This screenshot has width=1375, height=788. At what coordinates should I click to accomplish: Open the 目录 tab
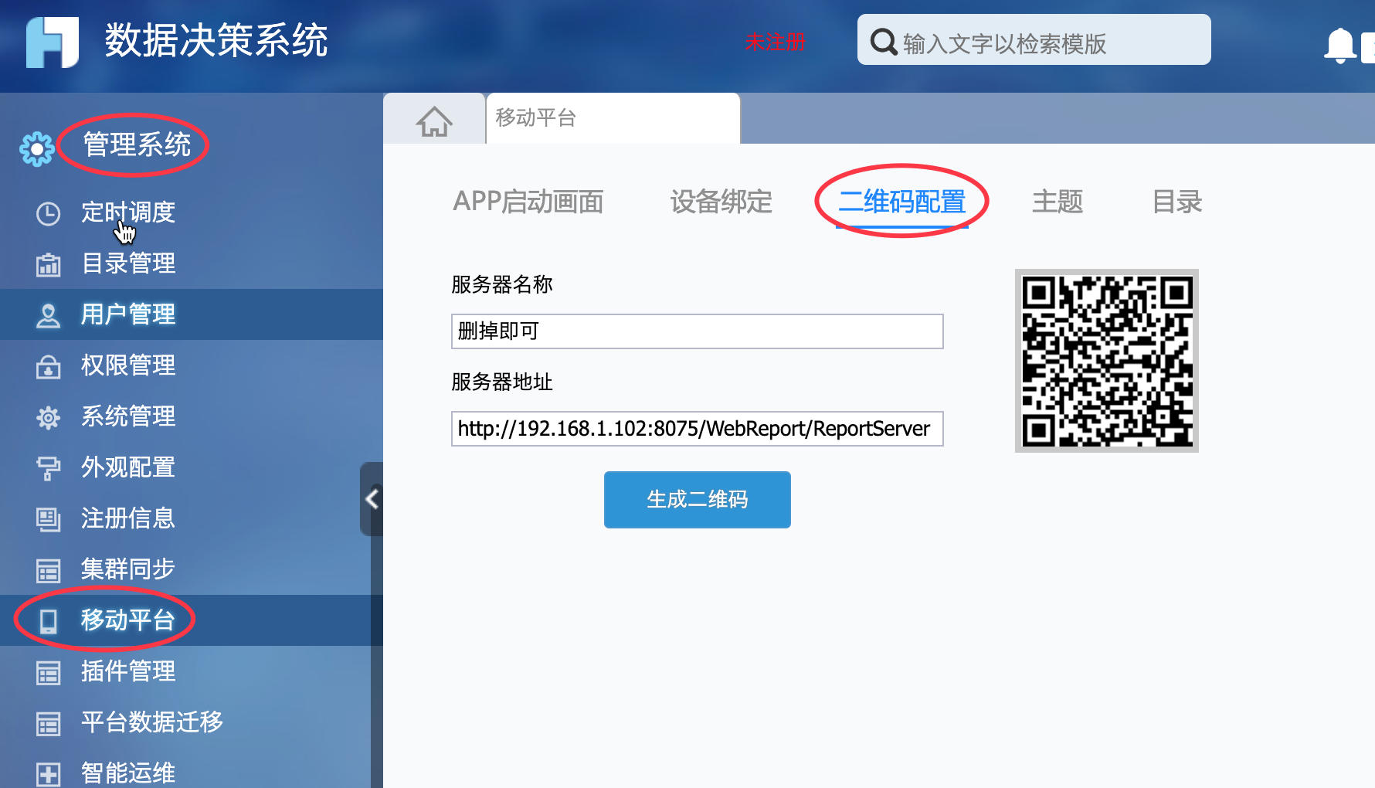pyautogui.click(x=1177, y=202)
